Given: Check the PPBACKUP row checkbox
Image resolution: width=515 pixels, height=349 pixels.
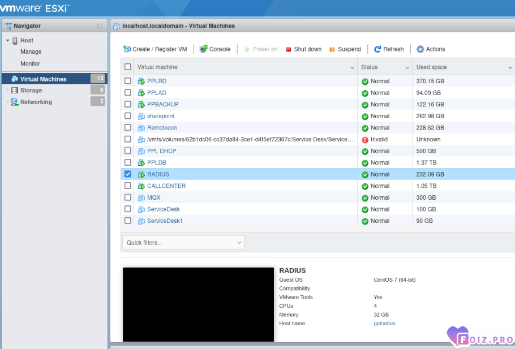Looking at the screenshot, I should [128, 104].
